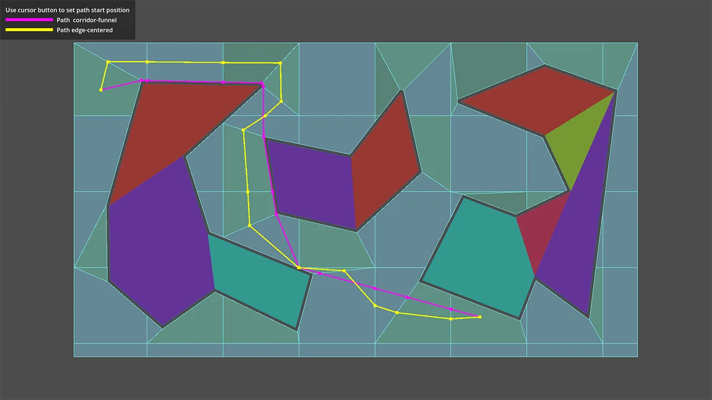The height and width of the screenshot is (400, 712).
Task: Click the teal parallelogram obstacle at lower-left
Action: point(259,281)
